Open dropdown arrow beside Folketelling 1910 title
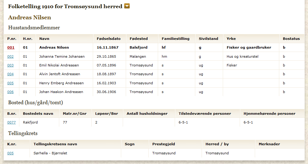Viewport: 308px width, 164px height. [127, 6]
